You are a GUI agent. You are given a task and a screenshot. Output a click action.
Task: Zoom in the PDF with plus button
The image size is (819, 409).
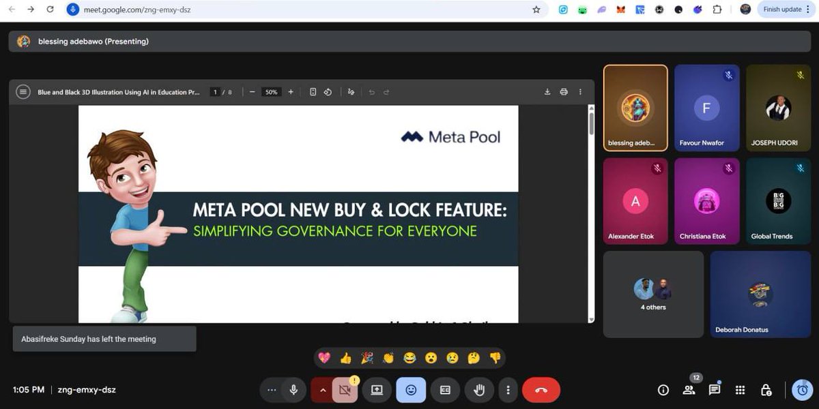pos(291,92)
